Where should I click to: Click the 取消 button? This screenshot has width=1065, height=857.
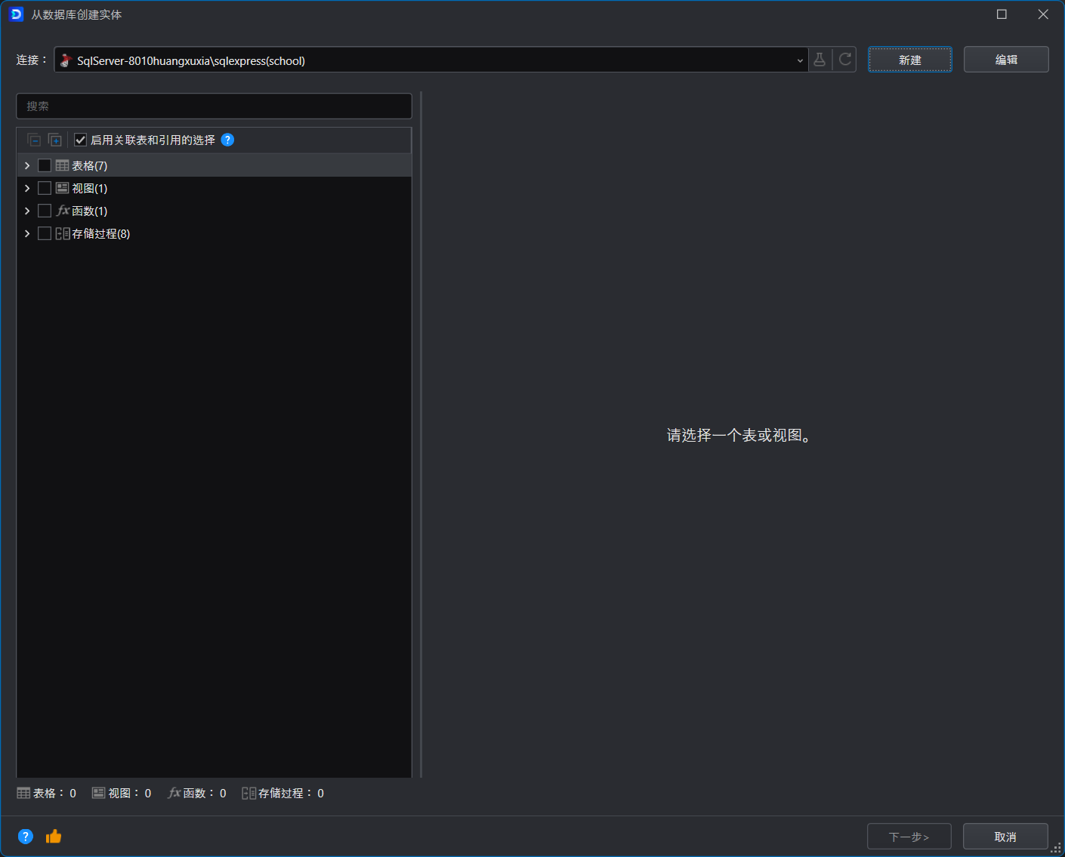pos(1005,837)
